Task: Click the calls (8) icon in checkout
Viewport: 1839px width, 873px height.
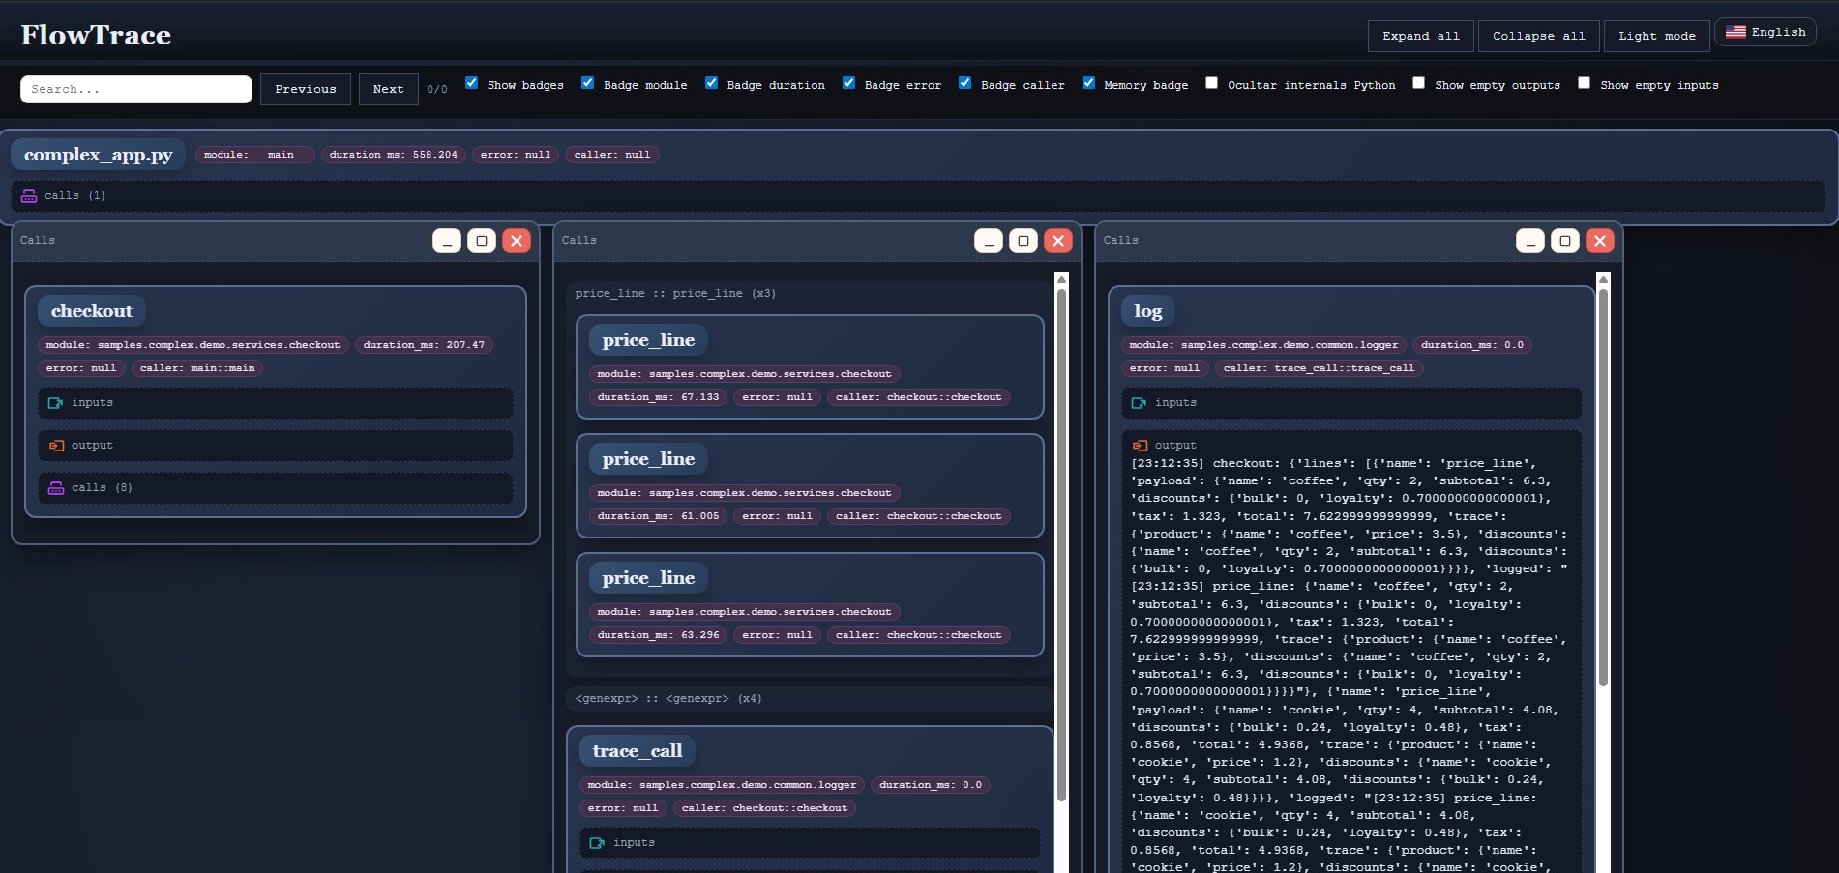Action: click(56, 488)
